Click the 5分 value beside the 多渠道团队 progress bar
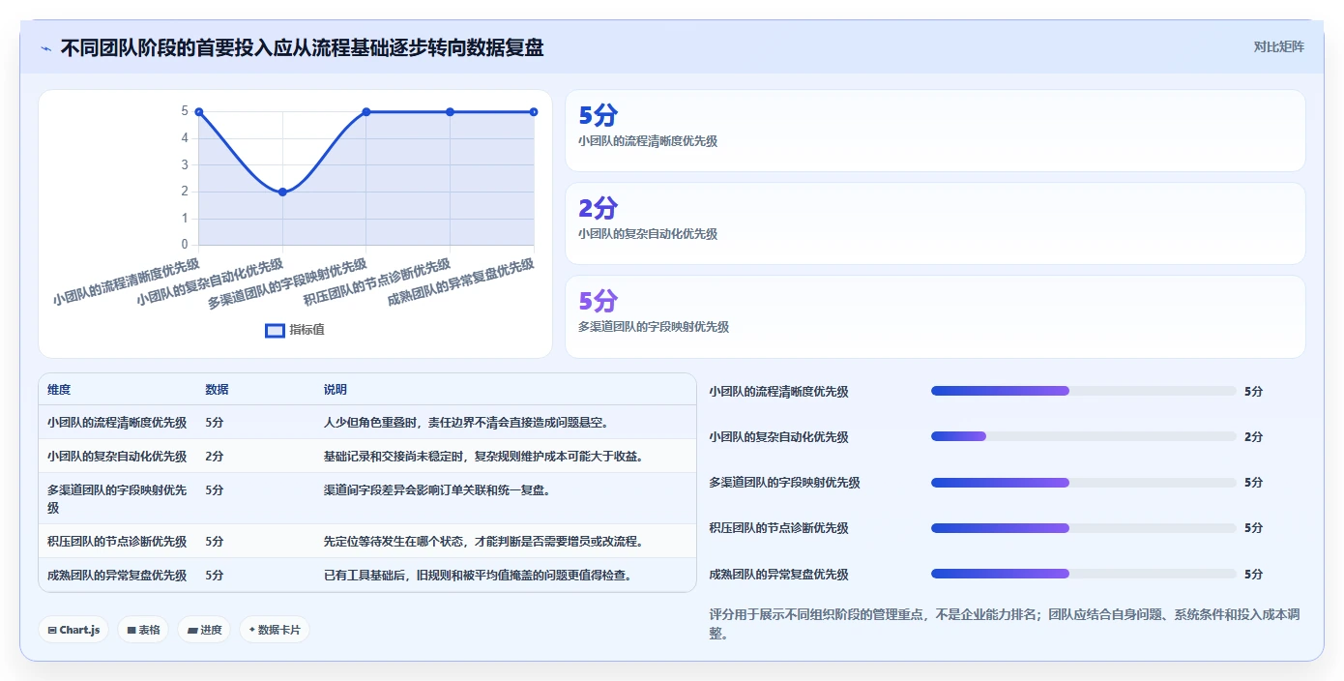 pyautogui.click(x=1253, y=483)
